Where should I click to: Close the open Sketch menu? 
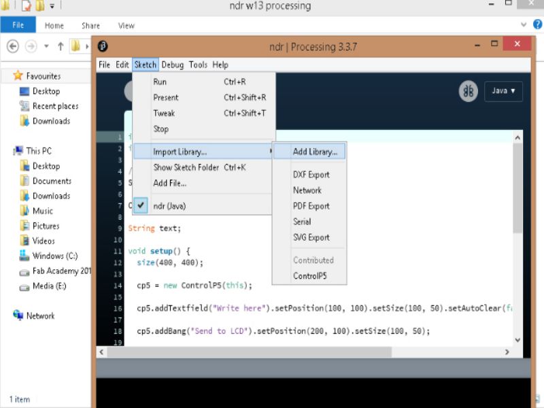[146, 65]
